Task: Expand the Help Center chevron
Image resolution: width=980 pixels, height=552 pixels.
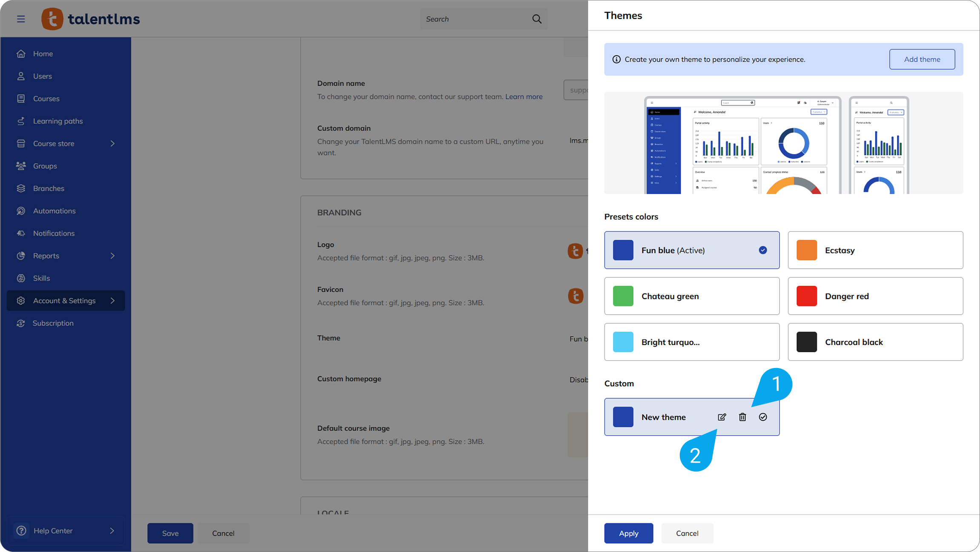Action: [x=112, y=531]
